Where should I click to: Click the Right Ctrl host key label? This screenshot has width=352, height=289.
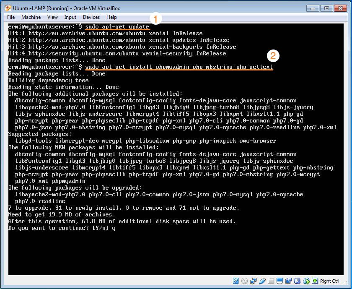[329, 281]
